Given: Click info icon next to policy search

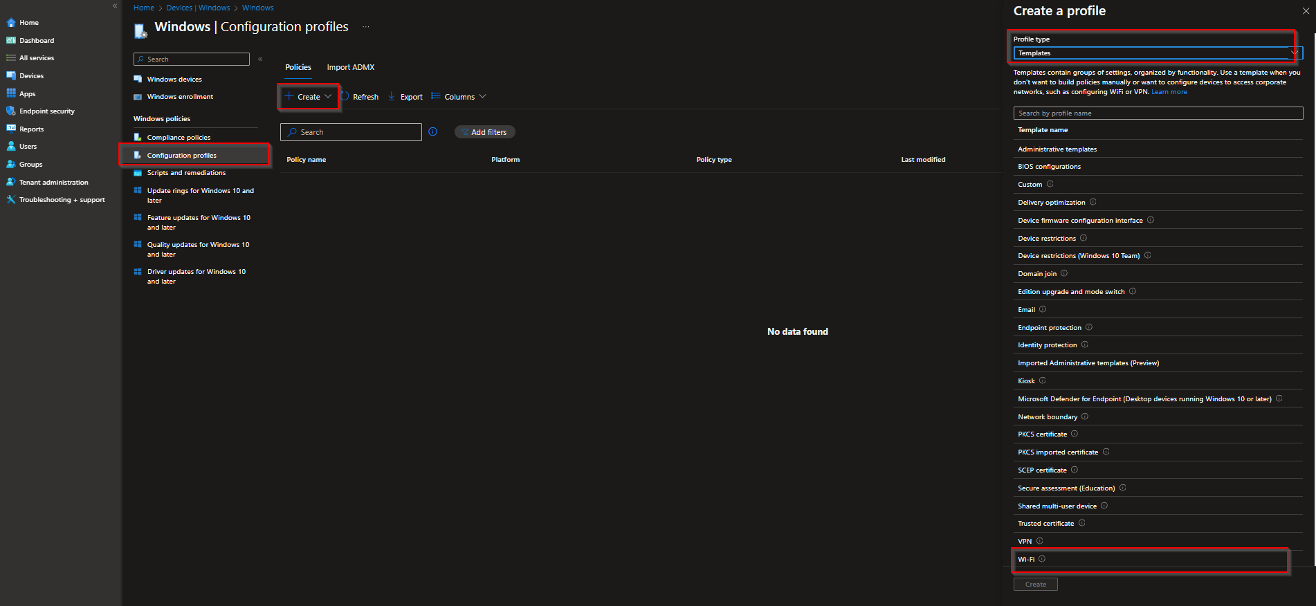Looking at the screenshot, I should 433,132.
